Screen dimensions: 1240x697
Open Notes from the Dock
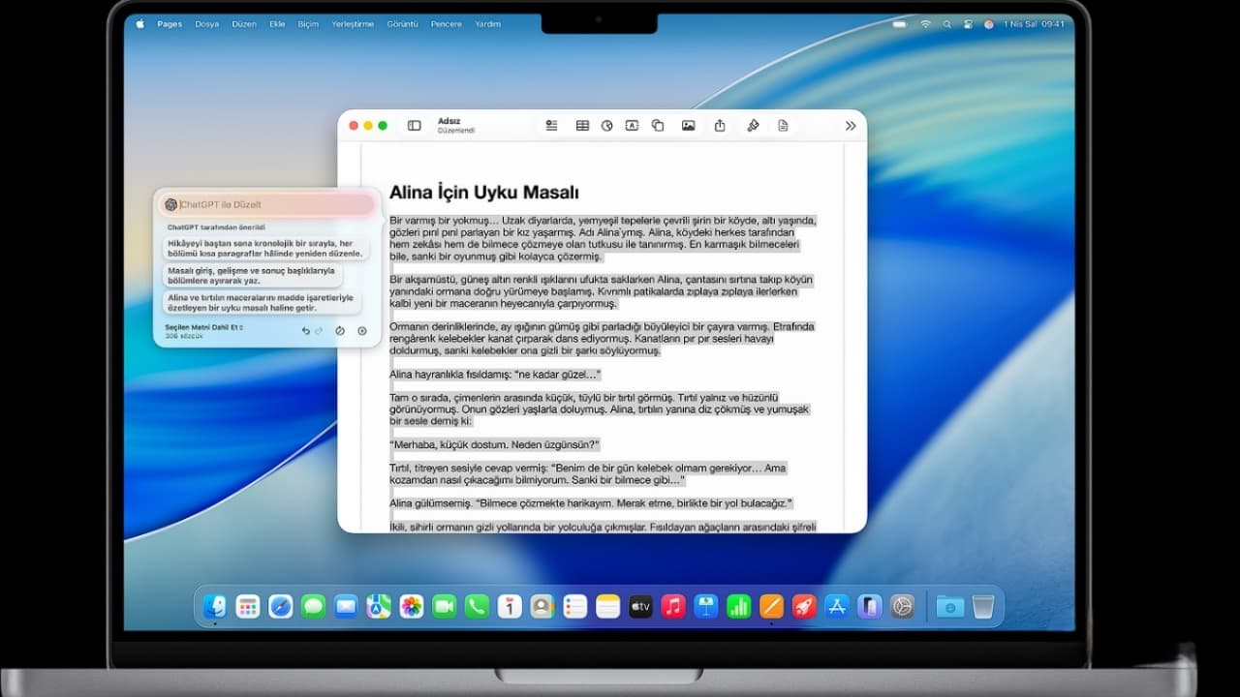coord(608,606)
